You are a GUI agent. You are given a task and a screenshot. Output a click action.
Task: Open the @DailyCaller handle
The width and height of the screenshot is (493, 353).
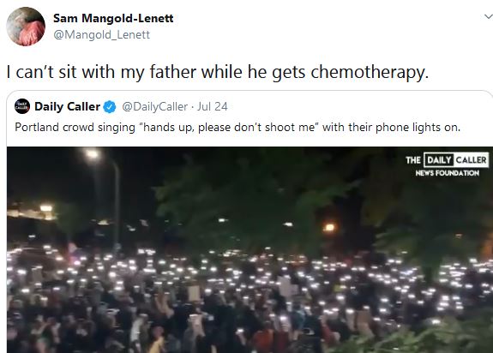(x=154, y=107)
